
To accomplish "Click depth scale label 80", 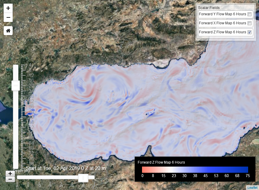I will click(x=31, y=164).
